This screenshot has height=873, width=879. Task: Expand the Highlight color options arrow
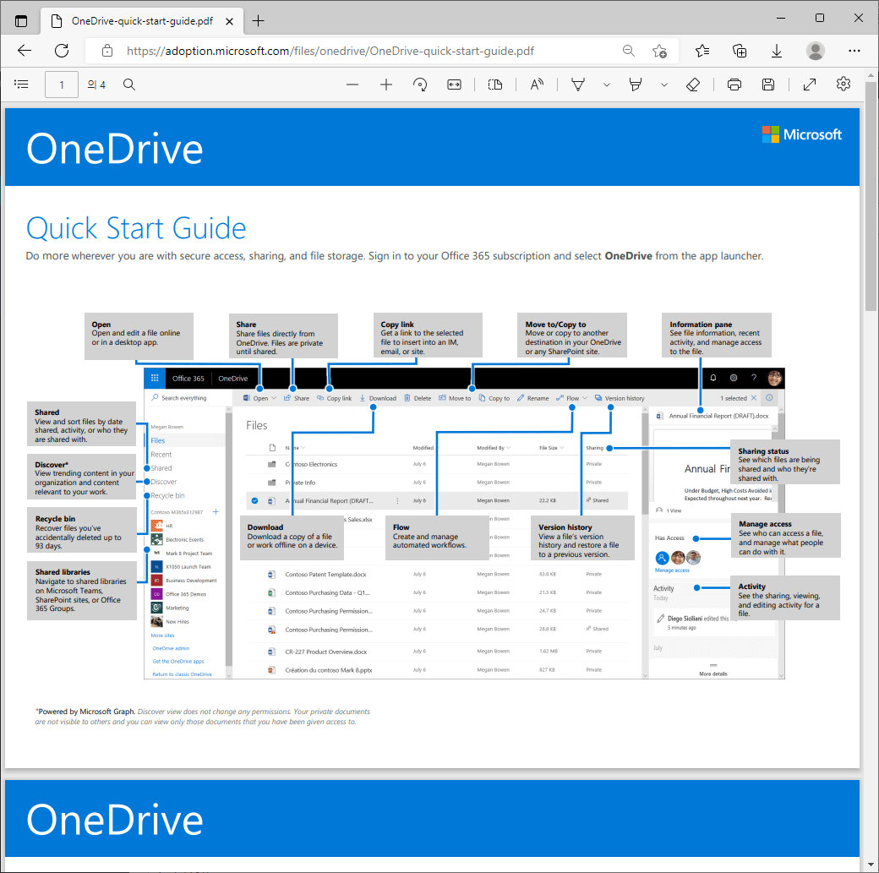tap(664, 85)
